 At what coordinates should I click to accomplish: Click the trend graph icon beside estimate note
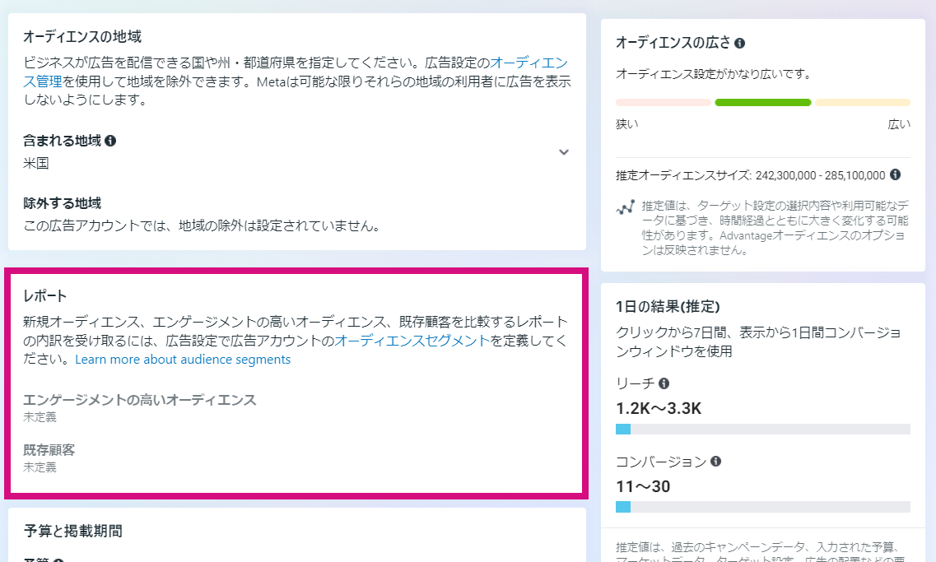[x=625, y=207]
